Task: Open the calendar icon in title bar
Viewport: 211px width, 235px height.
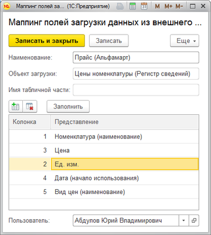Action: [x=144, y=6]
